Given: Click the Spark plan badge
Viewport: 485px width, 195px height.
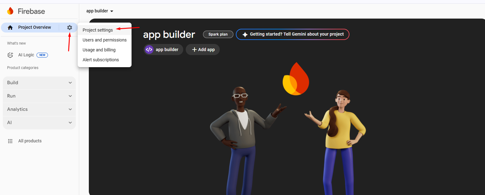Looking at the screenshot, I should (218, 34).
